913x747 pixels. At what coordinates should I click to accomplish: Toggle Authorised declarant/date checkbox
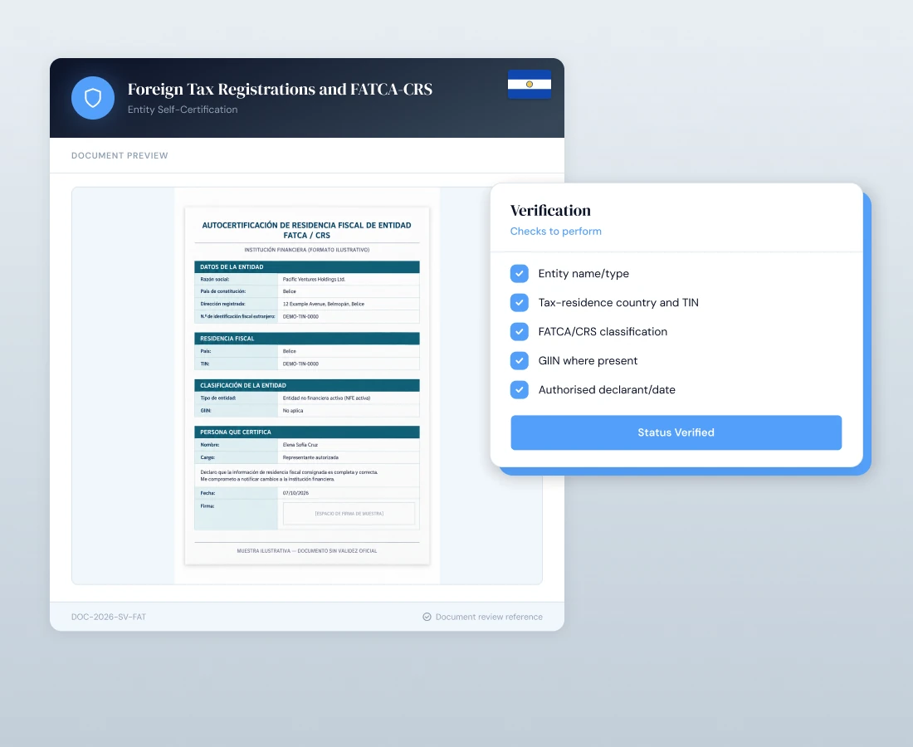point(520,389)
